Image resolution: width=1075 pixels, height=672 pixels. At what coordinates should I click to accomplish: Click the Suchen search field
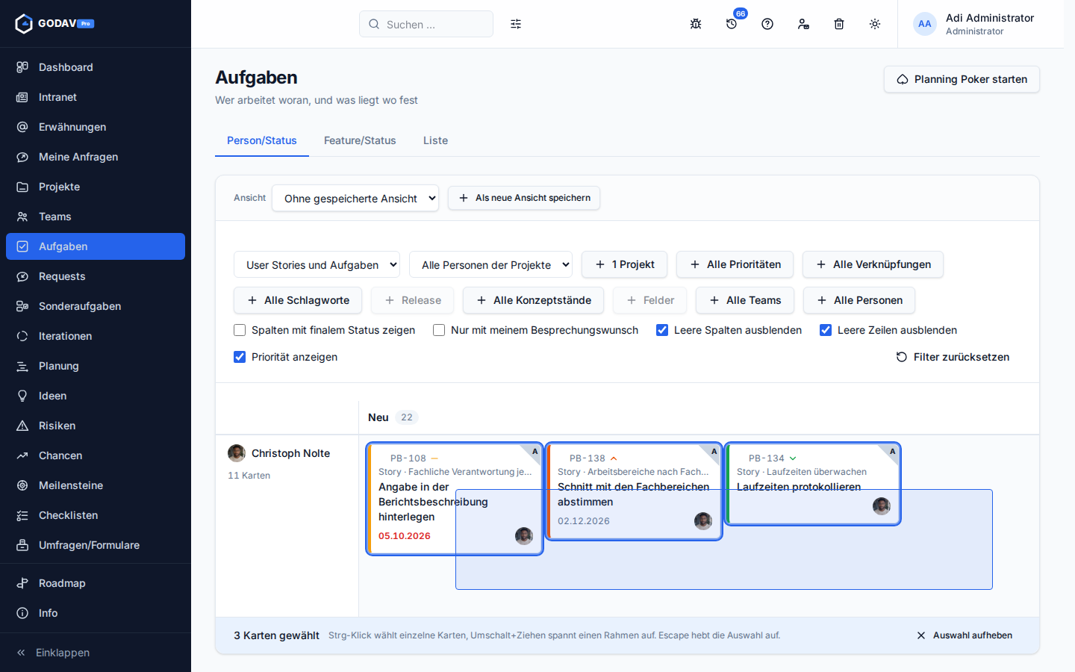426,24
